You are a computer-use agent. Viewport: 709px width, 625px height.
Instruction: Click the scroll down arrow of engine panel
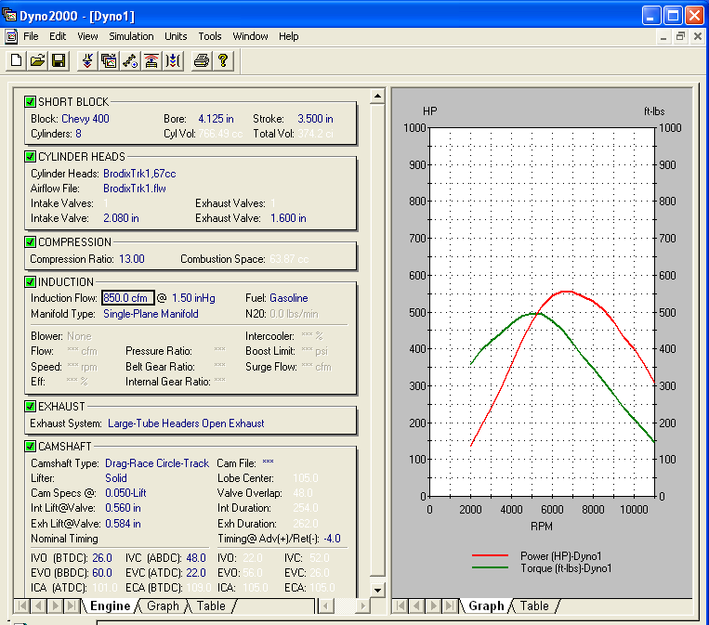click(377, 591)
